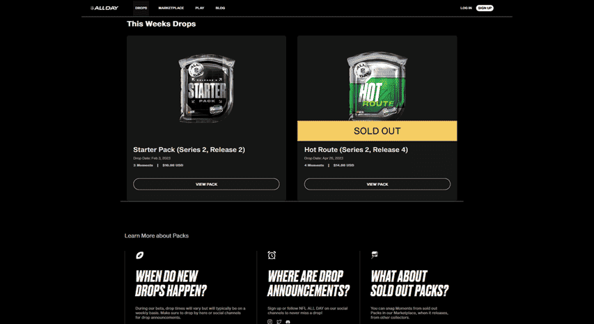View Pack for Starter Pack
The width and height of the screenshot is (594, 324).
(x=206, y=184)
